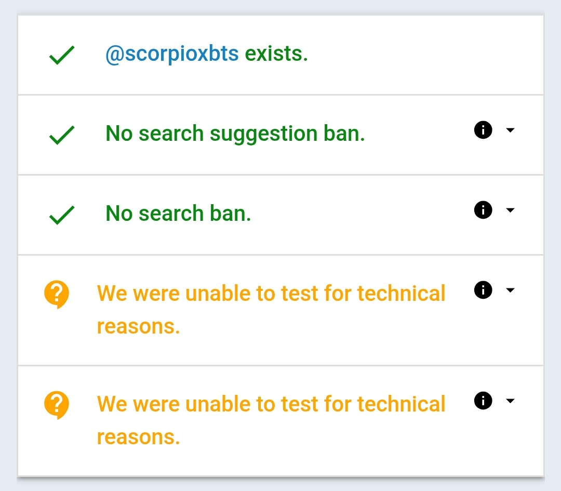Expand the lower unable-to-test row's dropdown arrow
Screen dimensions: 561x491
510,401
